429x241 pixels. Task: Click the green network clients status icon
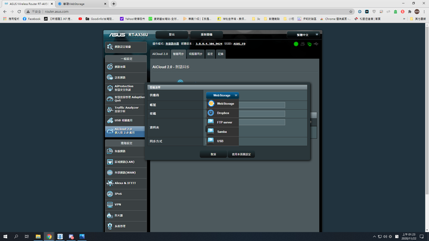pos(309,44)
